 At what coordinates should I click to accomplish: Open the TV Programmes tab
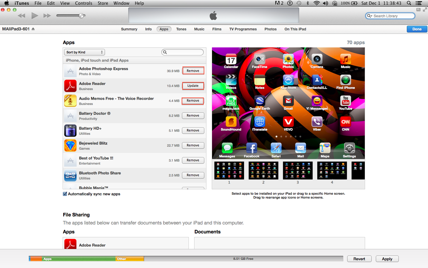[x=243, y=29]
